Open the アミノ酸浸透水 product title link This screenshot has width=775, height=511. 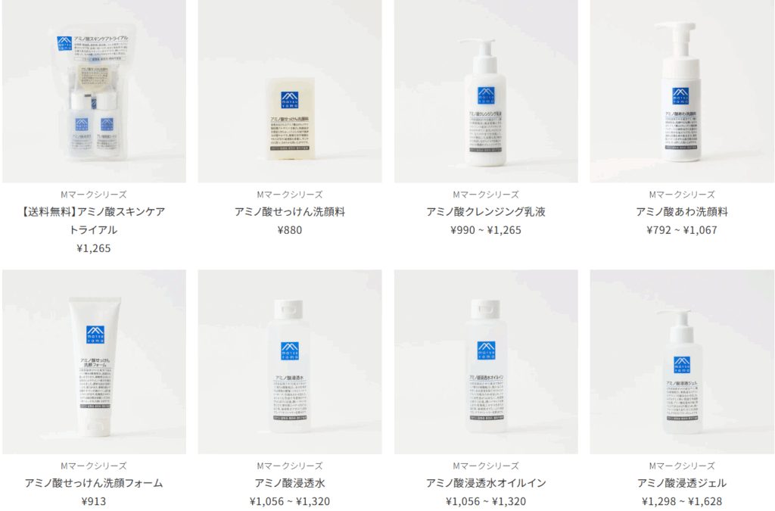pos(290,483)
